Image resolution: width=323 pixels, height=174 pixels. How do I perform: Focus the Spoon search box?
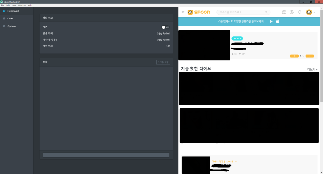(x=243, y=12)
